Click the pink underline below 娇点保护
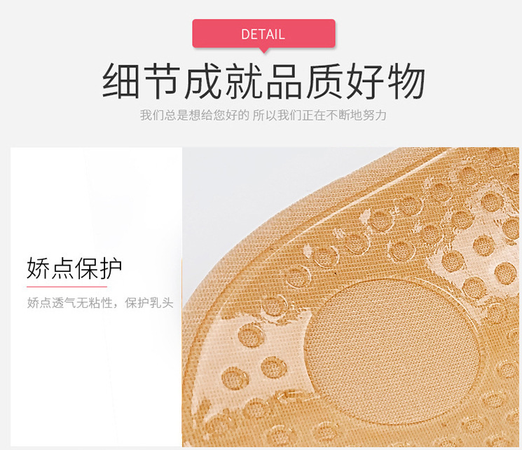 pos(67,286)
